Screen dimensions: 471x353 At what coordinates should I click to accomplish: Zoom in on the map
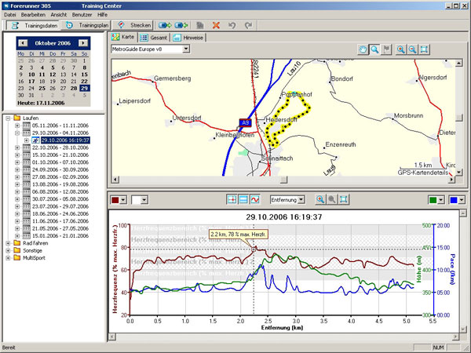401,49
